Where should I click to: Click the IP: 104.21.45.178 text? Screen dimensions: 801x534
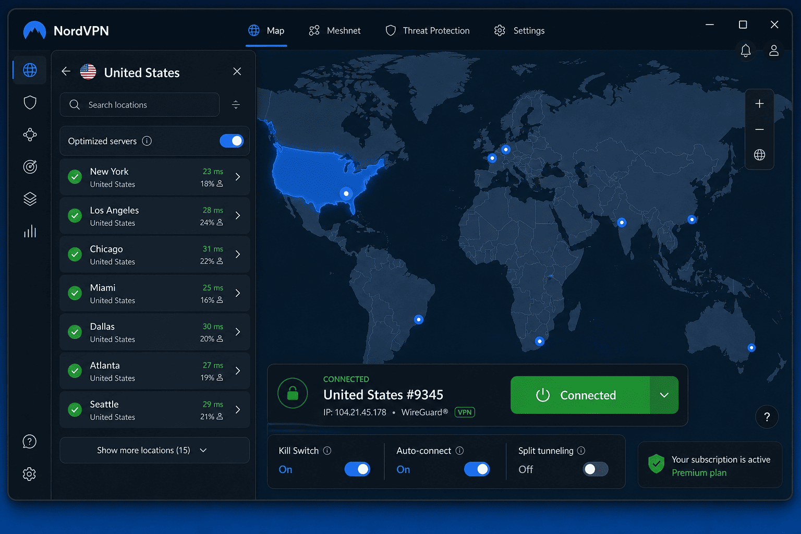coord(355,412)
